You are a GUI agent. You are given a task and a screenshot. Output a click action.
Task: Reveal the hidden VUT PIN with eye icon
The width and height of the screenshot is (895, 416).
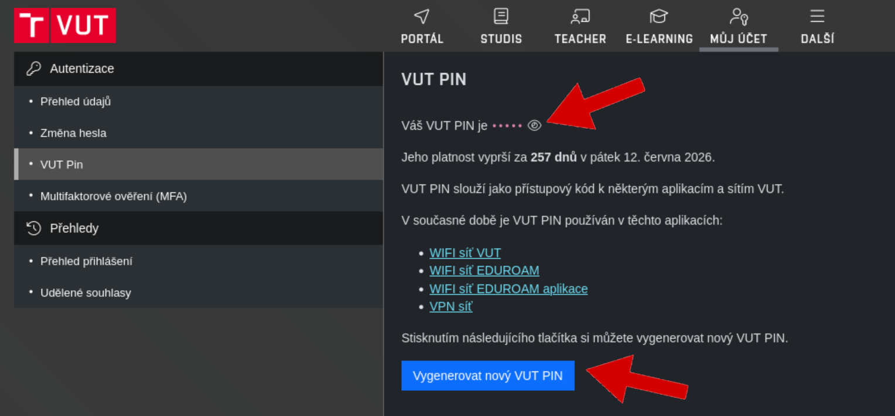pos(534,125)
